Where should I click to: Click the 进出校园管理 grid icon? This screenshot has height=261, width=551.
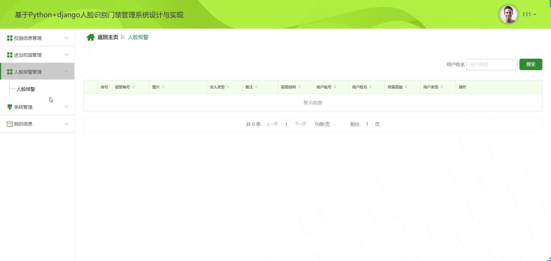(9, 55)
